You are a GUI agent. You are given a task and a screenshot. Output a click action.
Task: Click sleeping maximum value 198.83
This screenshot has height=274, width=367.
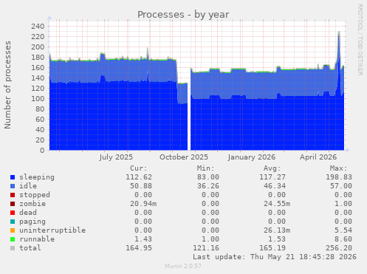339,177
